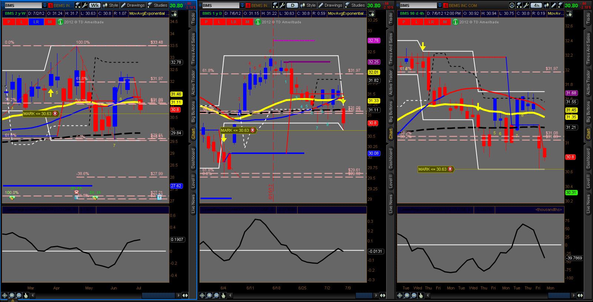The image size is (593, 302).
Task: Click red news alert icon beside weekly BMS
Action: [51, 5]
